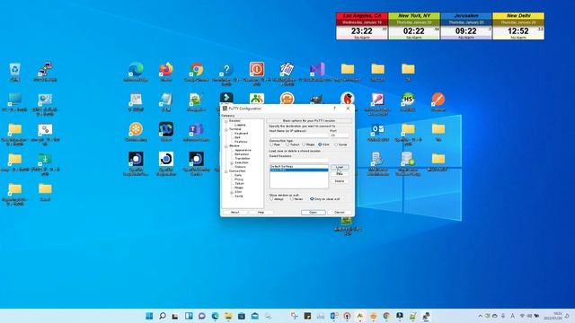
Task: Open the GIMP desktop shortcut
Action: (317, 99)
